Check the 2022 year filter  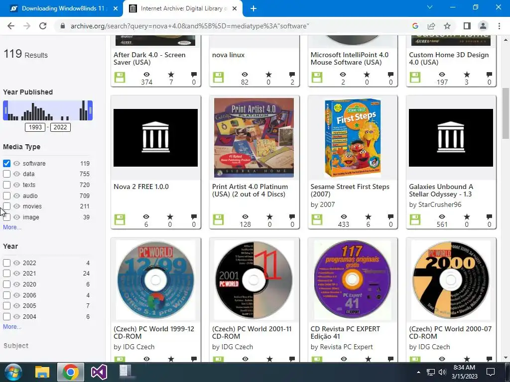(x=6, y=263)
